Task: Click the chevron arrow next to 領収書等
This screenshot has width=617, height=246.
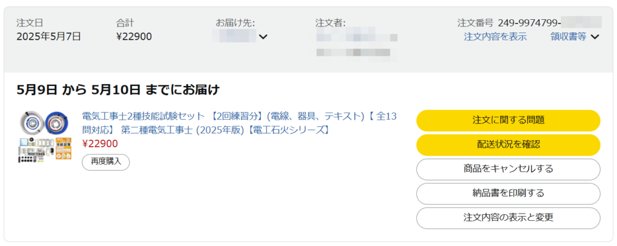Action: click(x=595, y=37)
